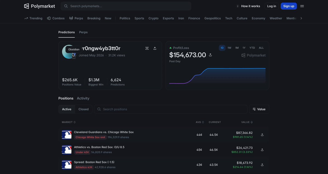
Task: Go to the Sports category
Action: (x=139, y=18)
